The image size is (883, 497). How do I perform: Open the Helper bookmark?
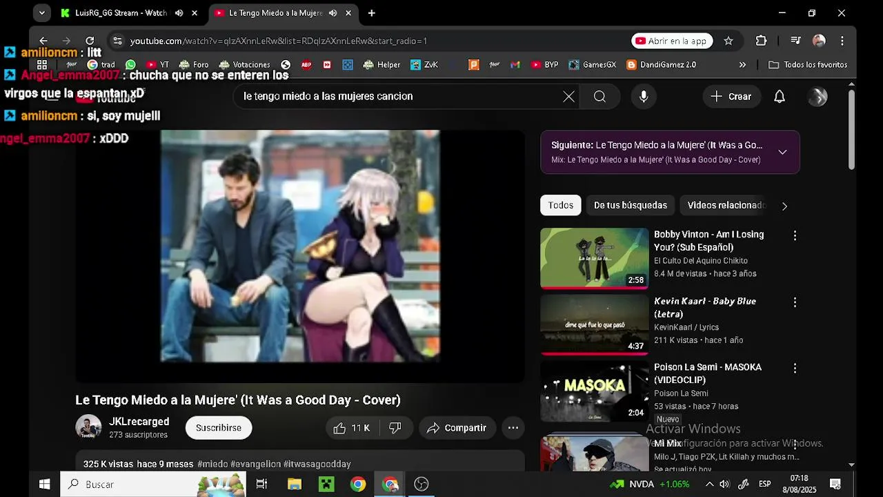tap(381, 65)
